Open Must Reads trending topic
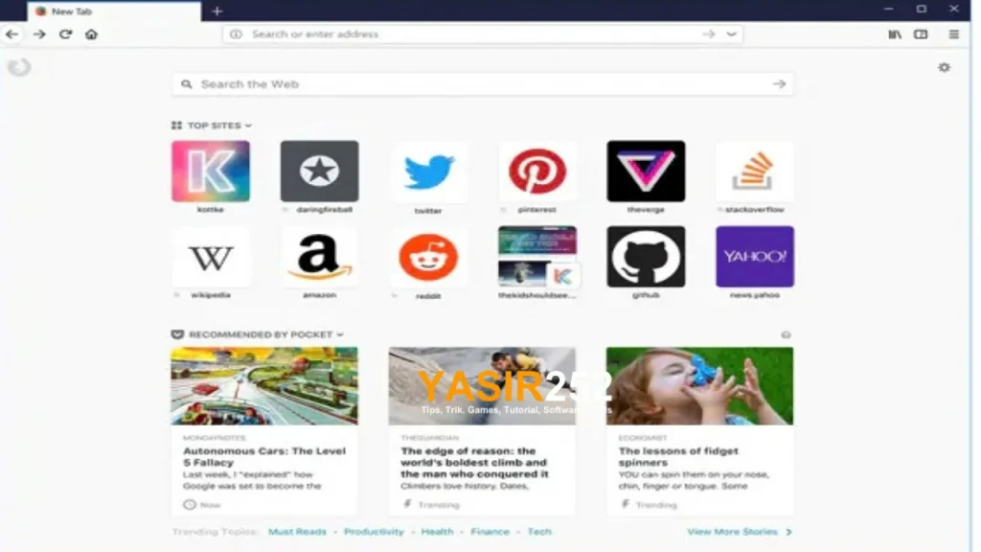Viewport: 981px width, 552px height. [297, 531]
